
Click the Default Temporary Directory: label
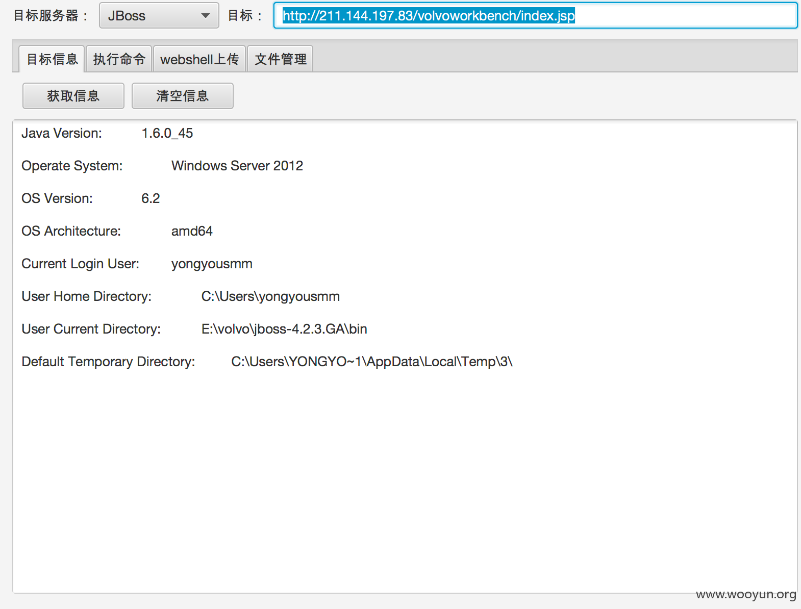(x=108, y=362)
